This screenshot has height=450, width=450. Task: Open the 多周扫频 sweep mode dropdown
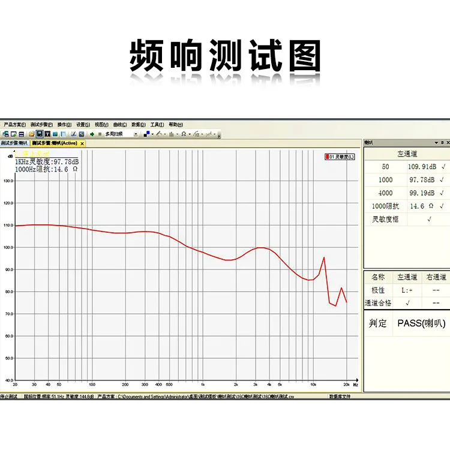click(x=136, y=134)
